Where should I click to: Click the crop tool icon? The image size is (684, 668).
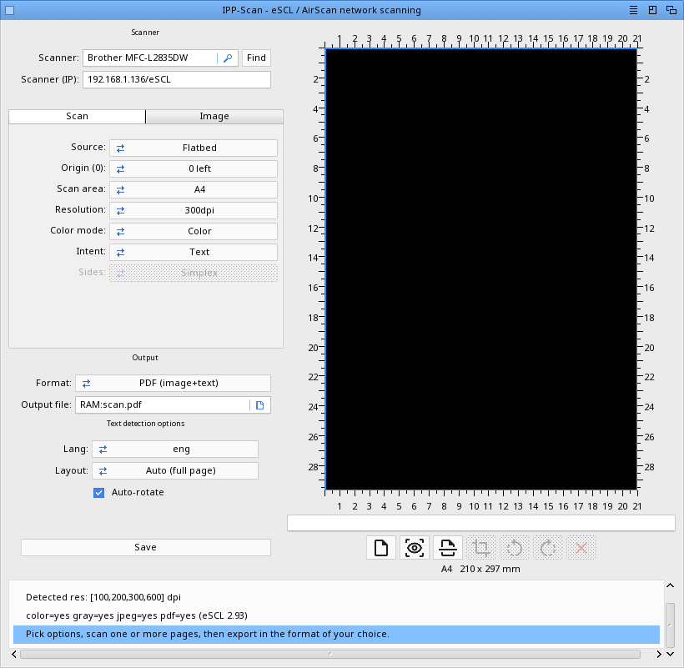click(x=481, y=548)
